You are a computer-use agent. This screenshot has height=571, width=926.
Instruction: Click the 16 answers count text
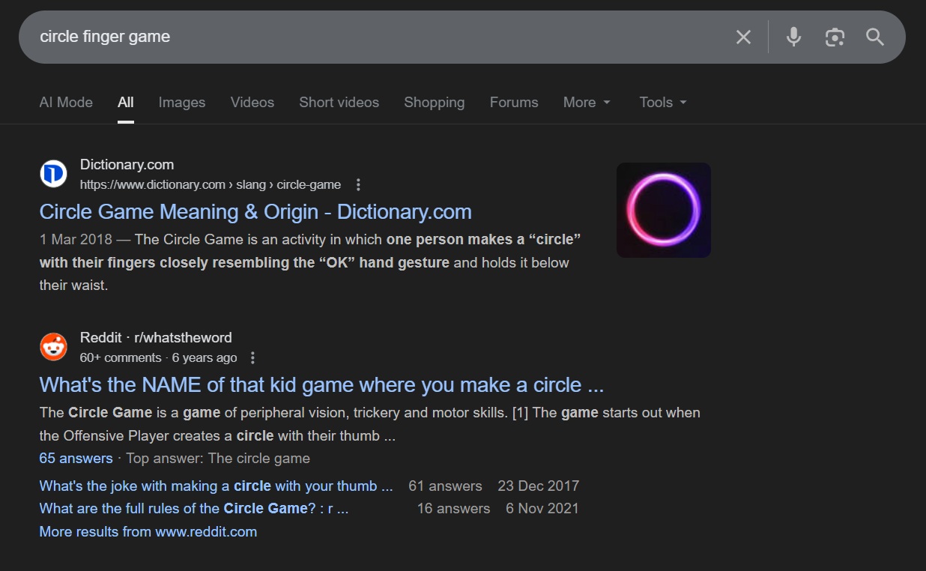(453, 509)
